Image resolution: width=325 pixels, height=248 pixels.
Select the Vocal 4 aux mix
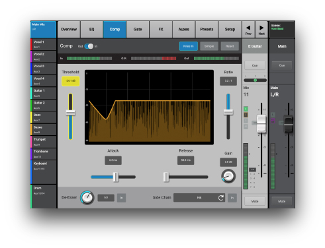coord(44,81)
